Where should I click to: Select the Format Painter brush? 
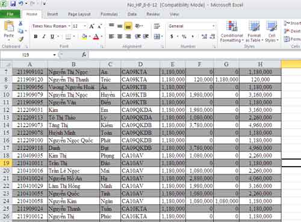21,39
